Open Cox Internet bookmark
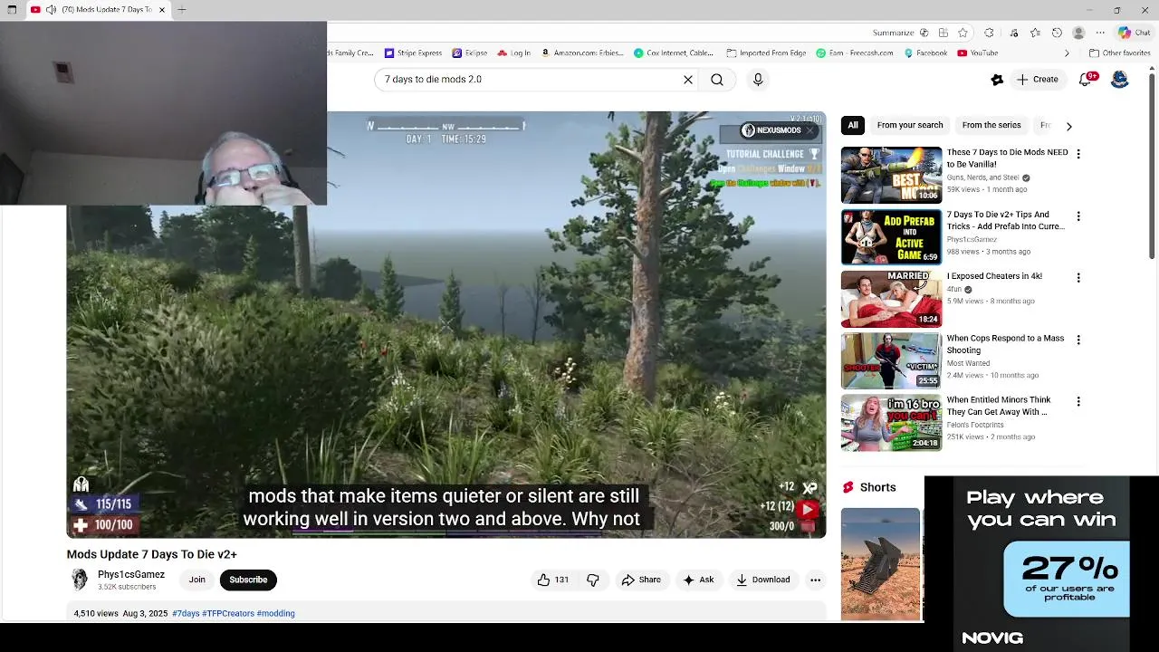Image resolution: width=1159 pixels, height=652 pixels. pos(674,53)
